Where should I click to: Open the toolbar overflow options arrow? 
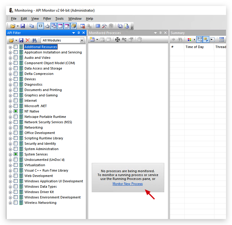[132, 27]
